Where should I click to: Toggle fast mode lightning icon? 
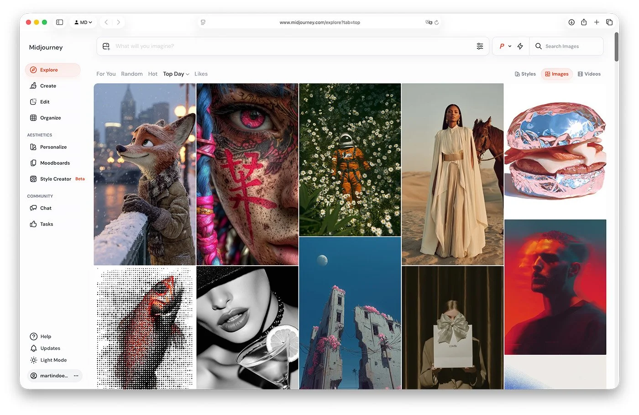pyautogui.click(x=520, y=46)
